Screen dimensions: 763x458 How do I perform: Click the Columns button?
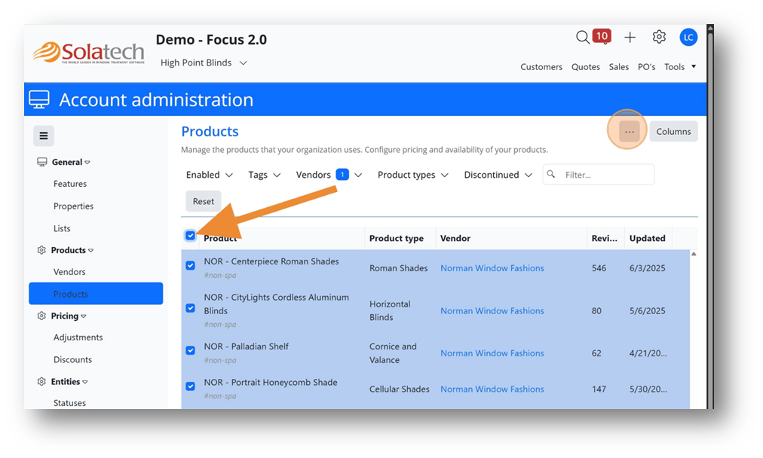[673, 131]
